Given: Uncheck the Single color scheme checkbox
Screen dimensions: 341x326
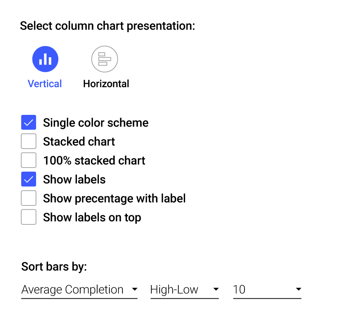Looking at the screenshot, I should point(28,122).
